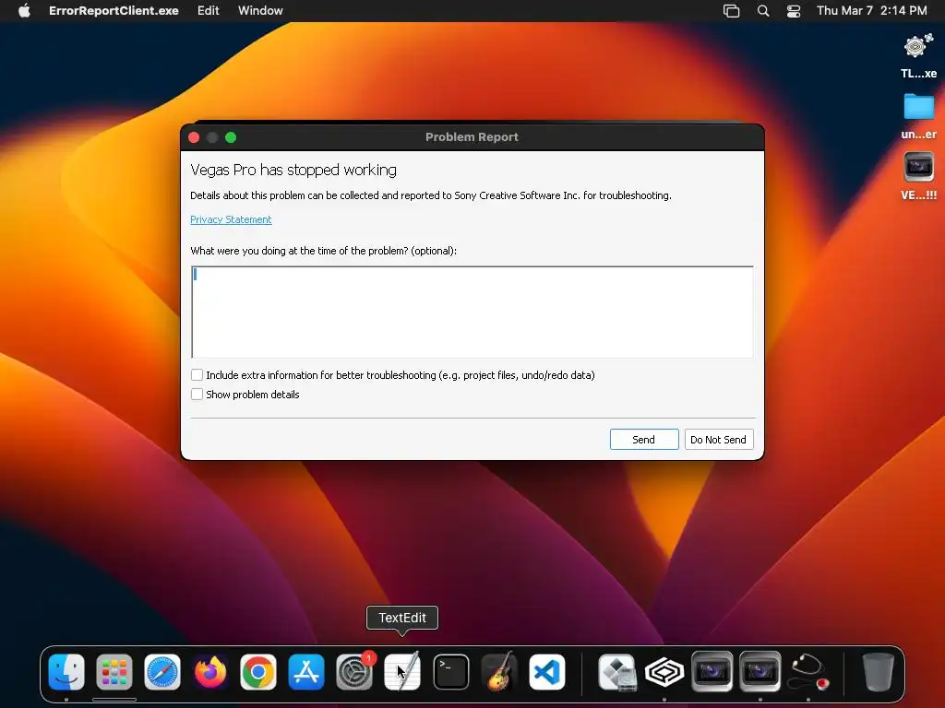Click the date and time in menu bar
Screen dimensions: 945x708
[x=871, y=11]
